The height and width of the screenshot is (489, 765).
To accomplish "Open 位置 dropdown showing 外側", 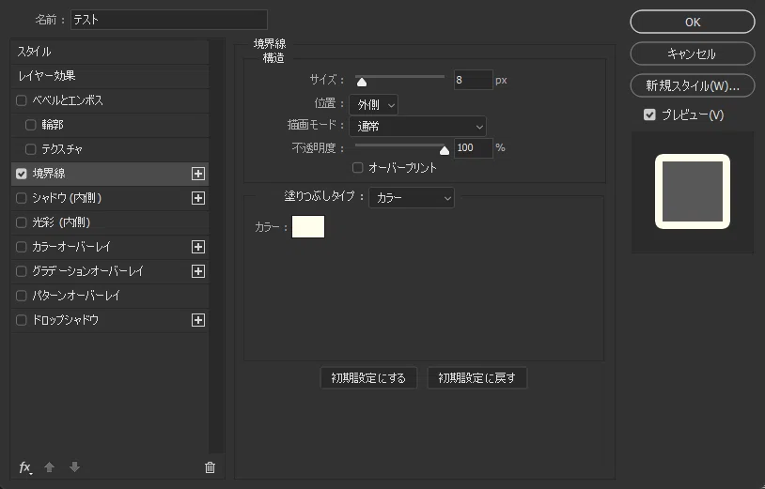I will (374, 105).
